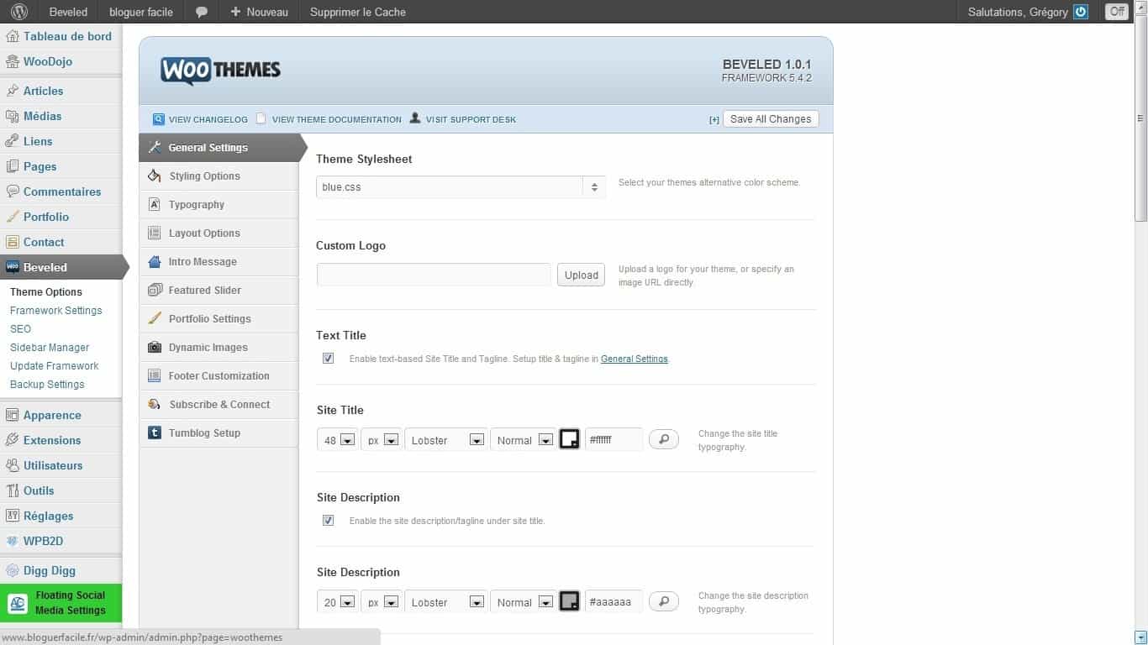Open Site Title Normal style dropdown
The width and height of the screenshot is (1148, 645).
click(x=523, y=440)
